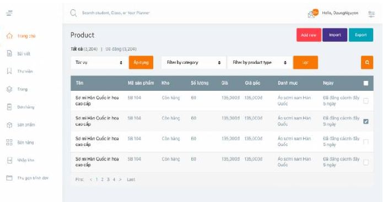The image size is (383, 202).
Task: Check the fourth product row checkbox
Action: (366, 162)
